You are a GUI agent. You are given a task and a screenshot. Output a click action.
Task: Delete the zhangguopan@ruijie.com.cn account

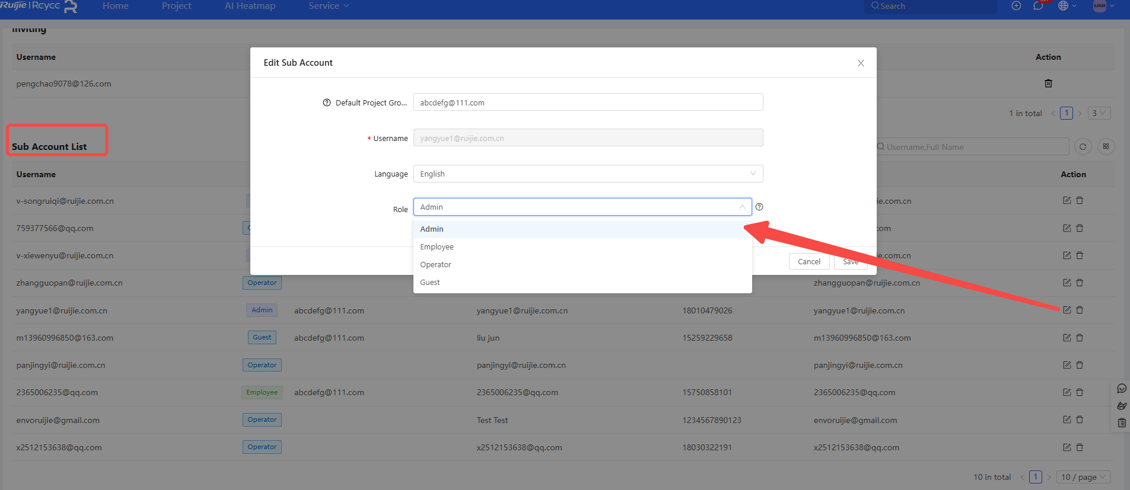(x=1080, y=283)
